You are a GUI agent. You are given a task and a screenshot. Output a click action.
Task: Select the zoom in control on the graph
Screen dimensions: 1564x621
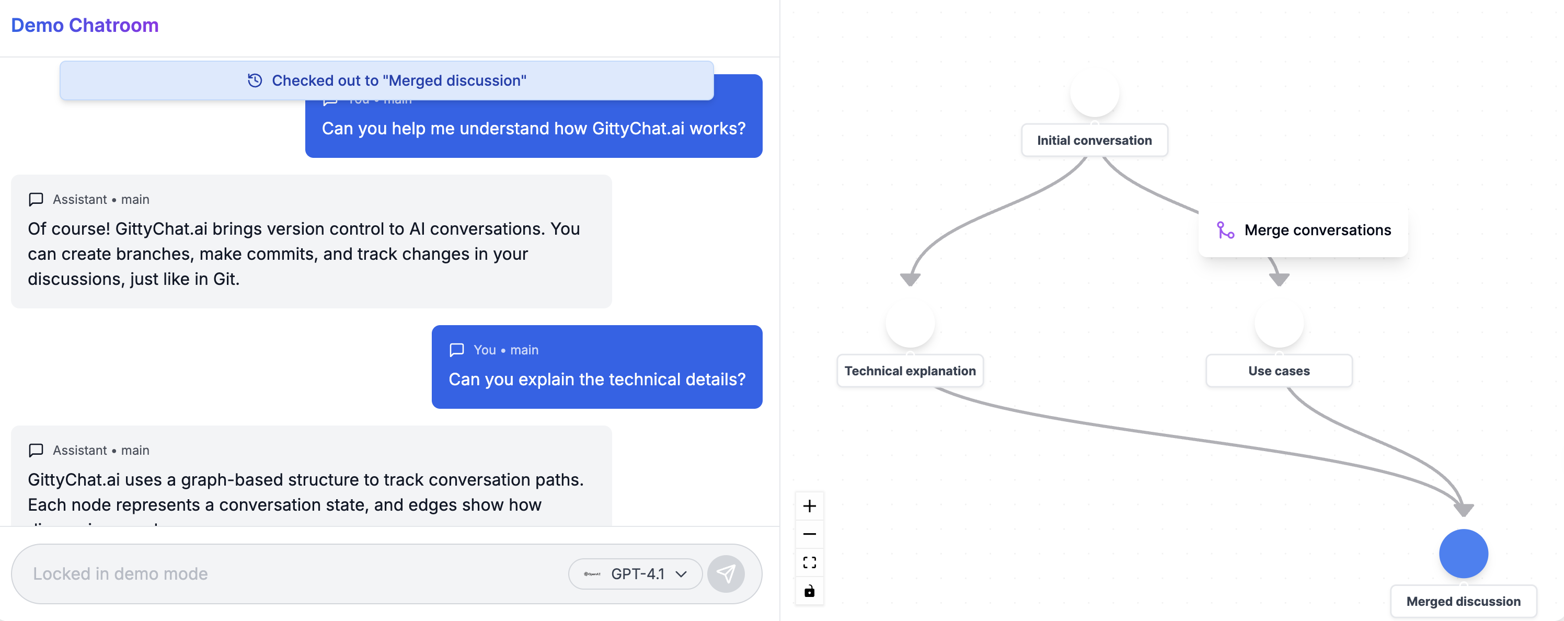[809, 505]
